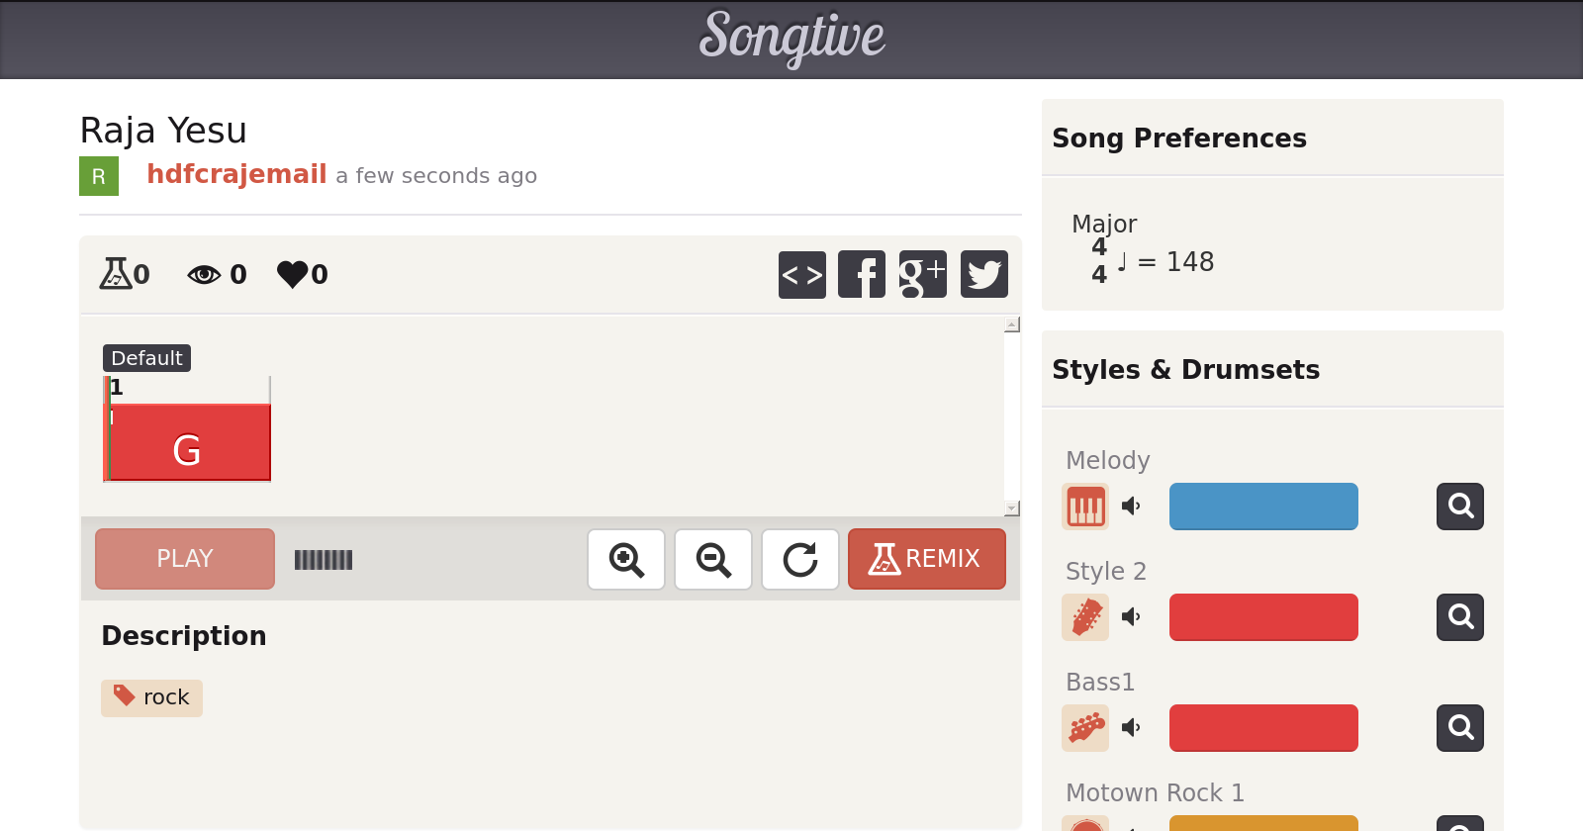Click the red Style 2 volume bar
Image resolution: width=1583 pixels, height=831 pixels.
coord(1263,617)
